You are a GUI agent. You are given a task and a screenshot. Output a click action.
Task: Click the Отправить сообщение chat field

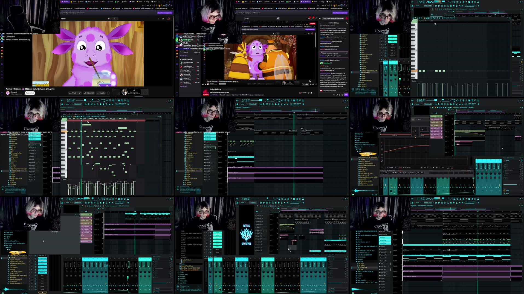(x=333, y=91)
